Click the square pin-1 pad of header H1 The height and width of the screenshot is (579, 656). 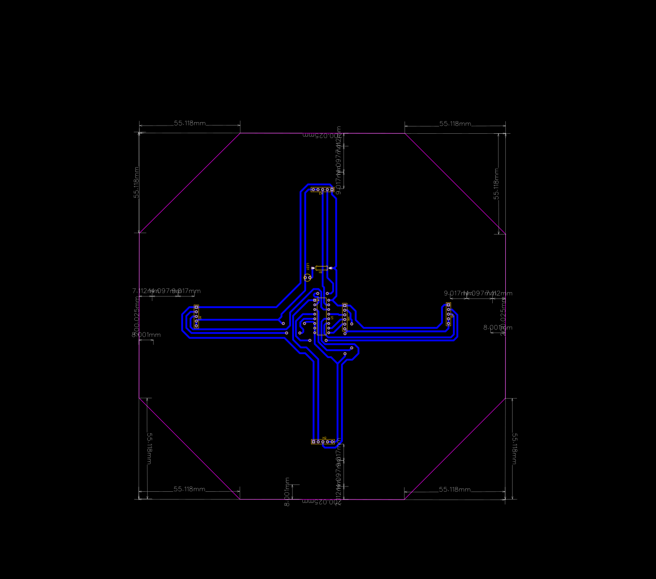click(196, 306)
